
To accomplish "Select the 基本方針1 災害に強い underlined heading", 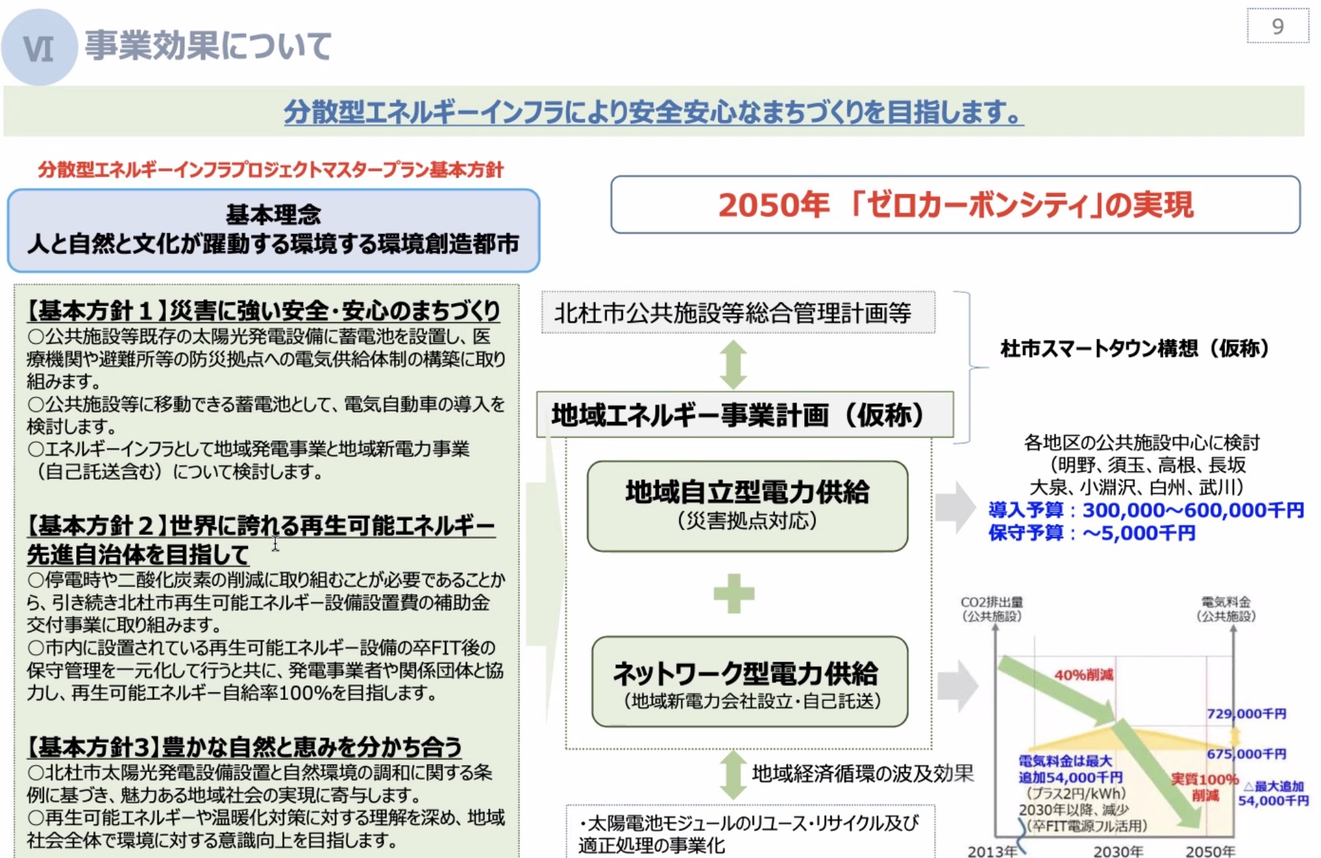I will 263,310.
